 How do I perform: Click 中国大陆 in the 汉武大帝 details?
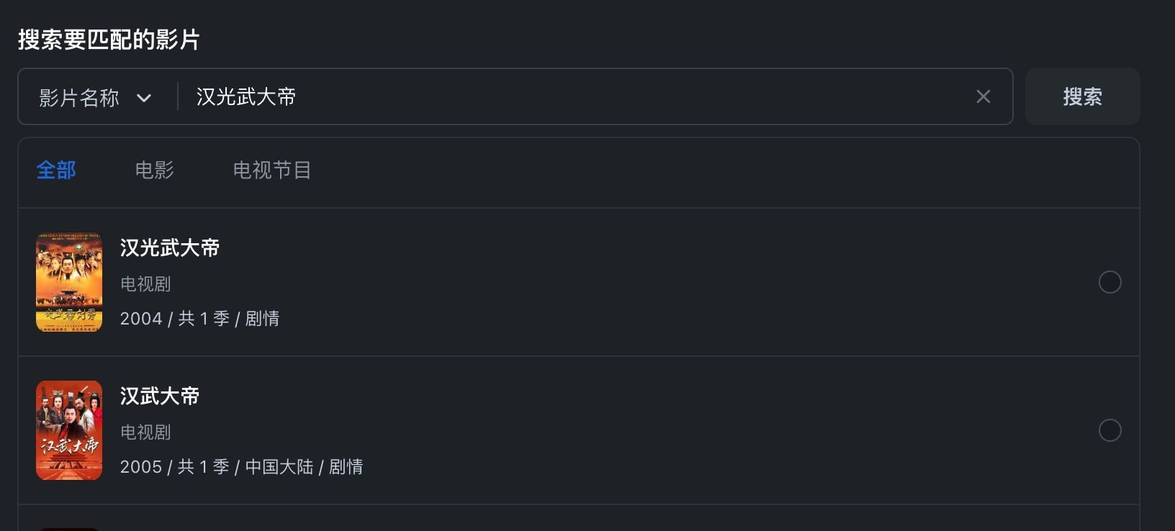(x=279, y=467)
